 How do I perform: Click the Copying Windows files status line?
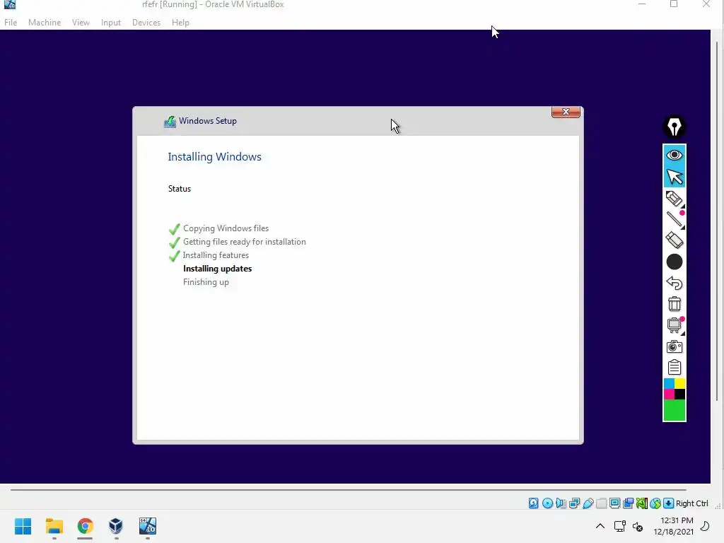click(x=226, y=228)
